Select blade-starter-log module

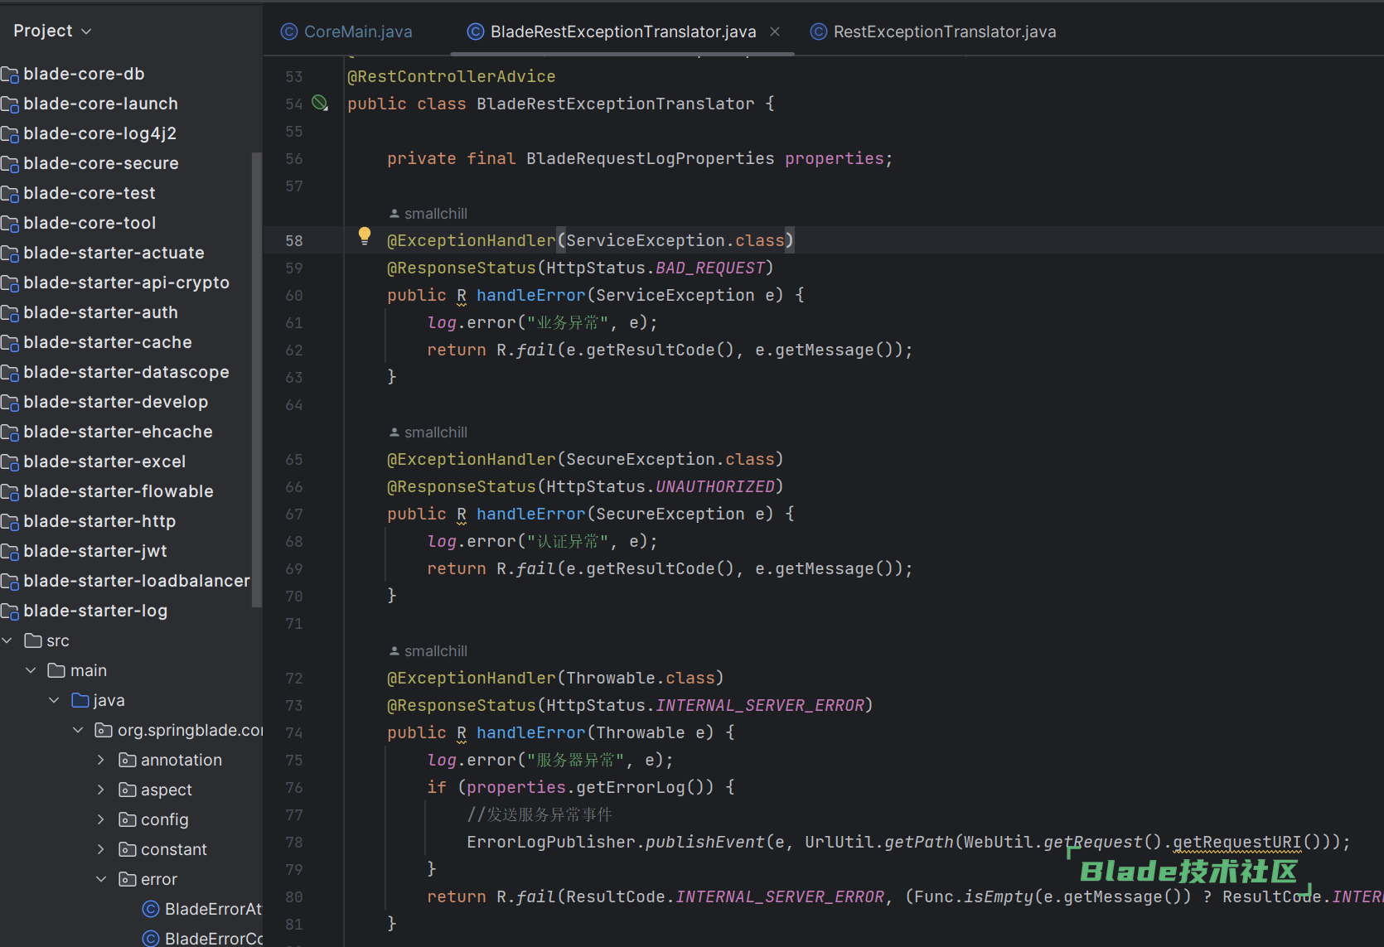point(95,611)
